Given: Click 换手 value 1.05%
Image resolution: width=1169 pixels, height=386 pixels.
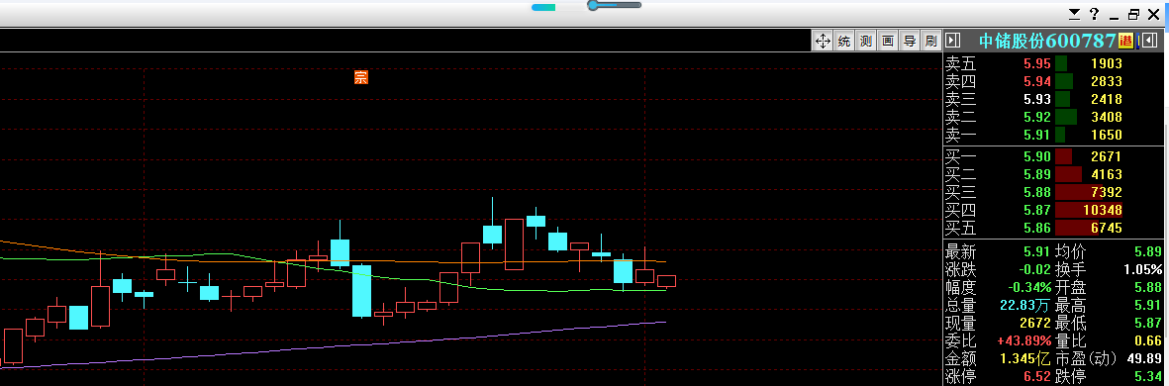Looking at the screenshot, I should (1143, 270).
